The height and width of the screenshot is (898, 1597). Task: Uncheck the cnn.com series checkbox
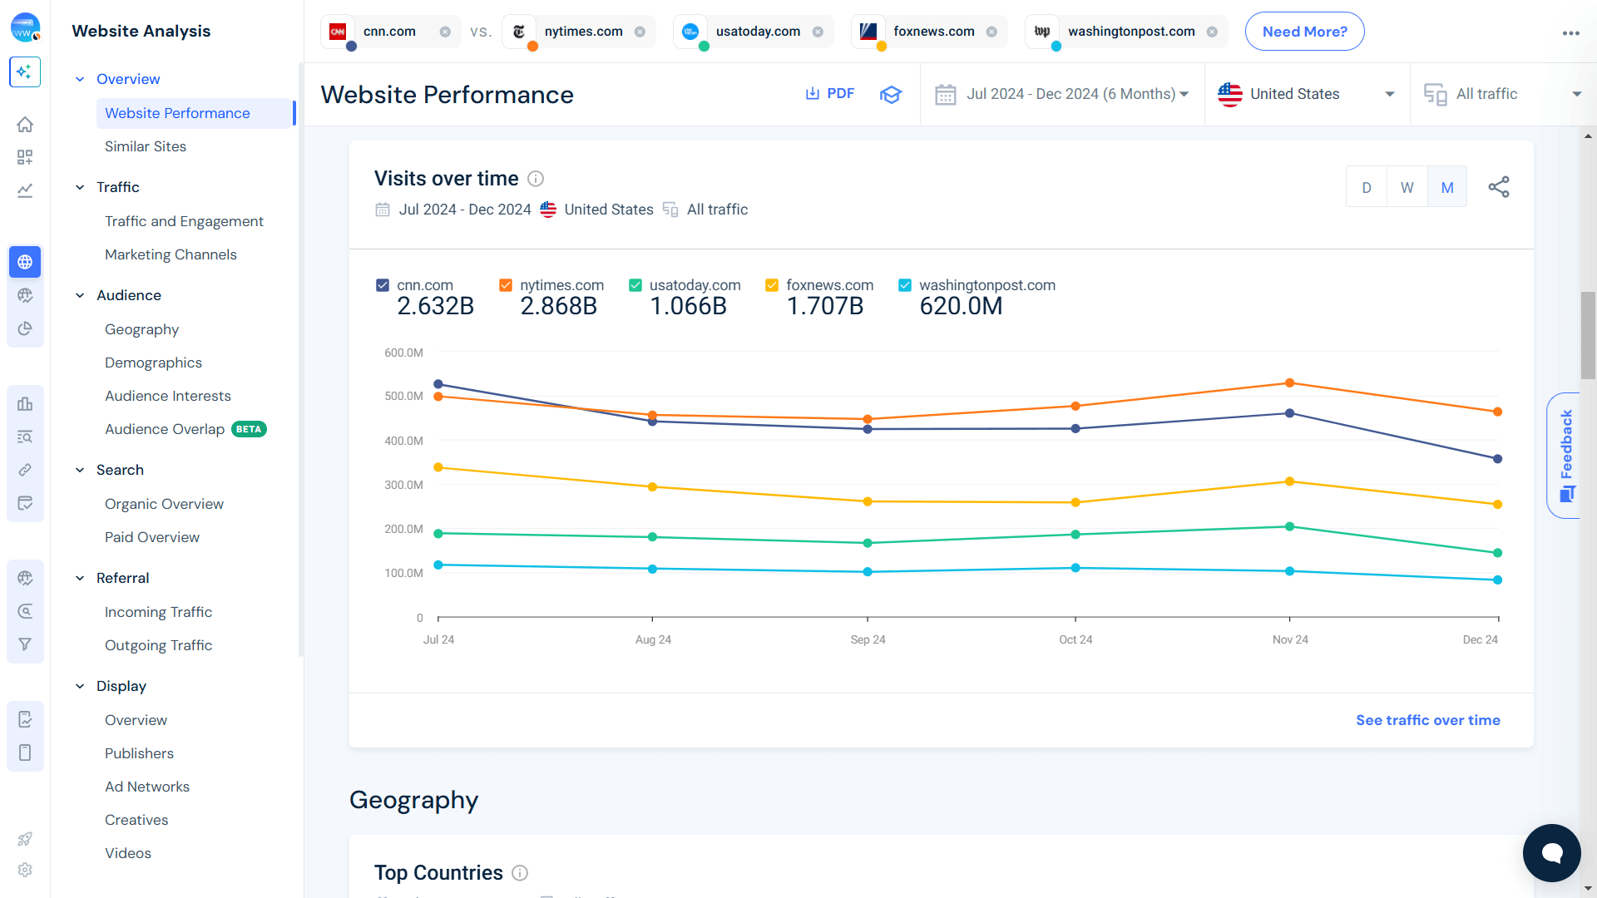point(383,285)
